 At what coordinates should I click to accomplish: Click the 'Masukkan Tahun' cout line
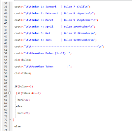click(x=43, y=66)
